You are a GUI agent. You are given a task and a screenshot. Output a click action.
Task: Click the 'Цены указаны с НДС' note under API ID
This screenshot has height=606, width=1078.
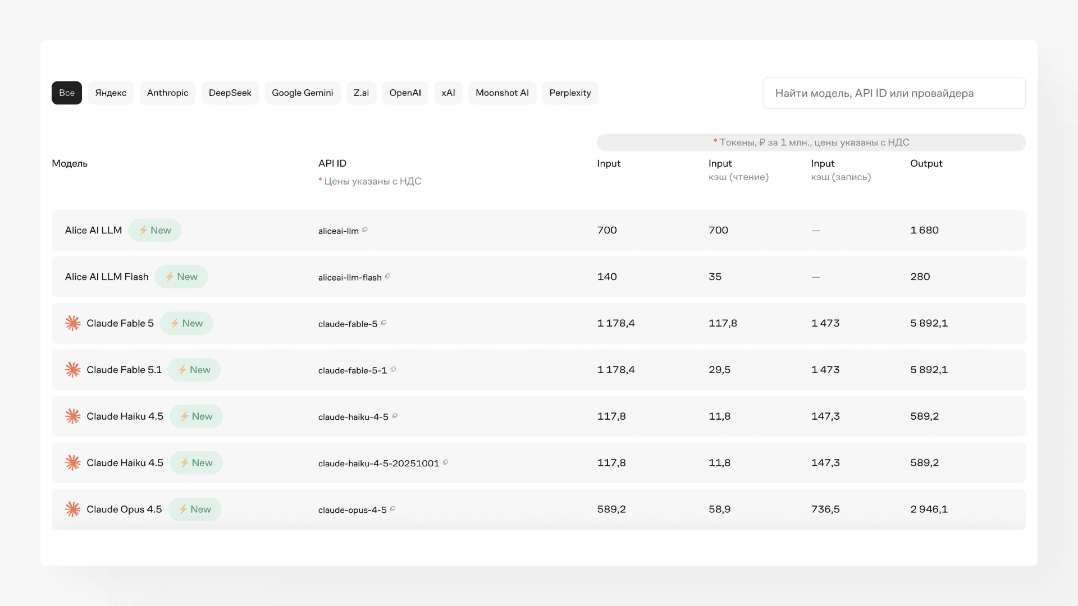(x=370, y=181)
